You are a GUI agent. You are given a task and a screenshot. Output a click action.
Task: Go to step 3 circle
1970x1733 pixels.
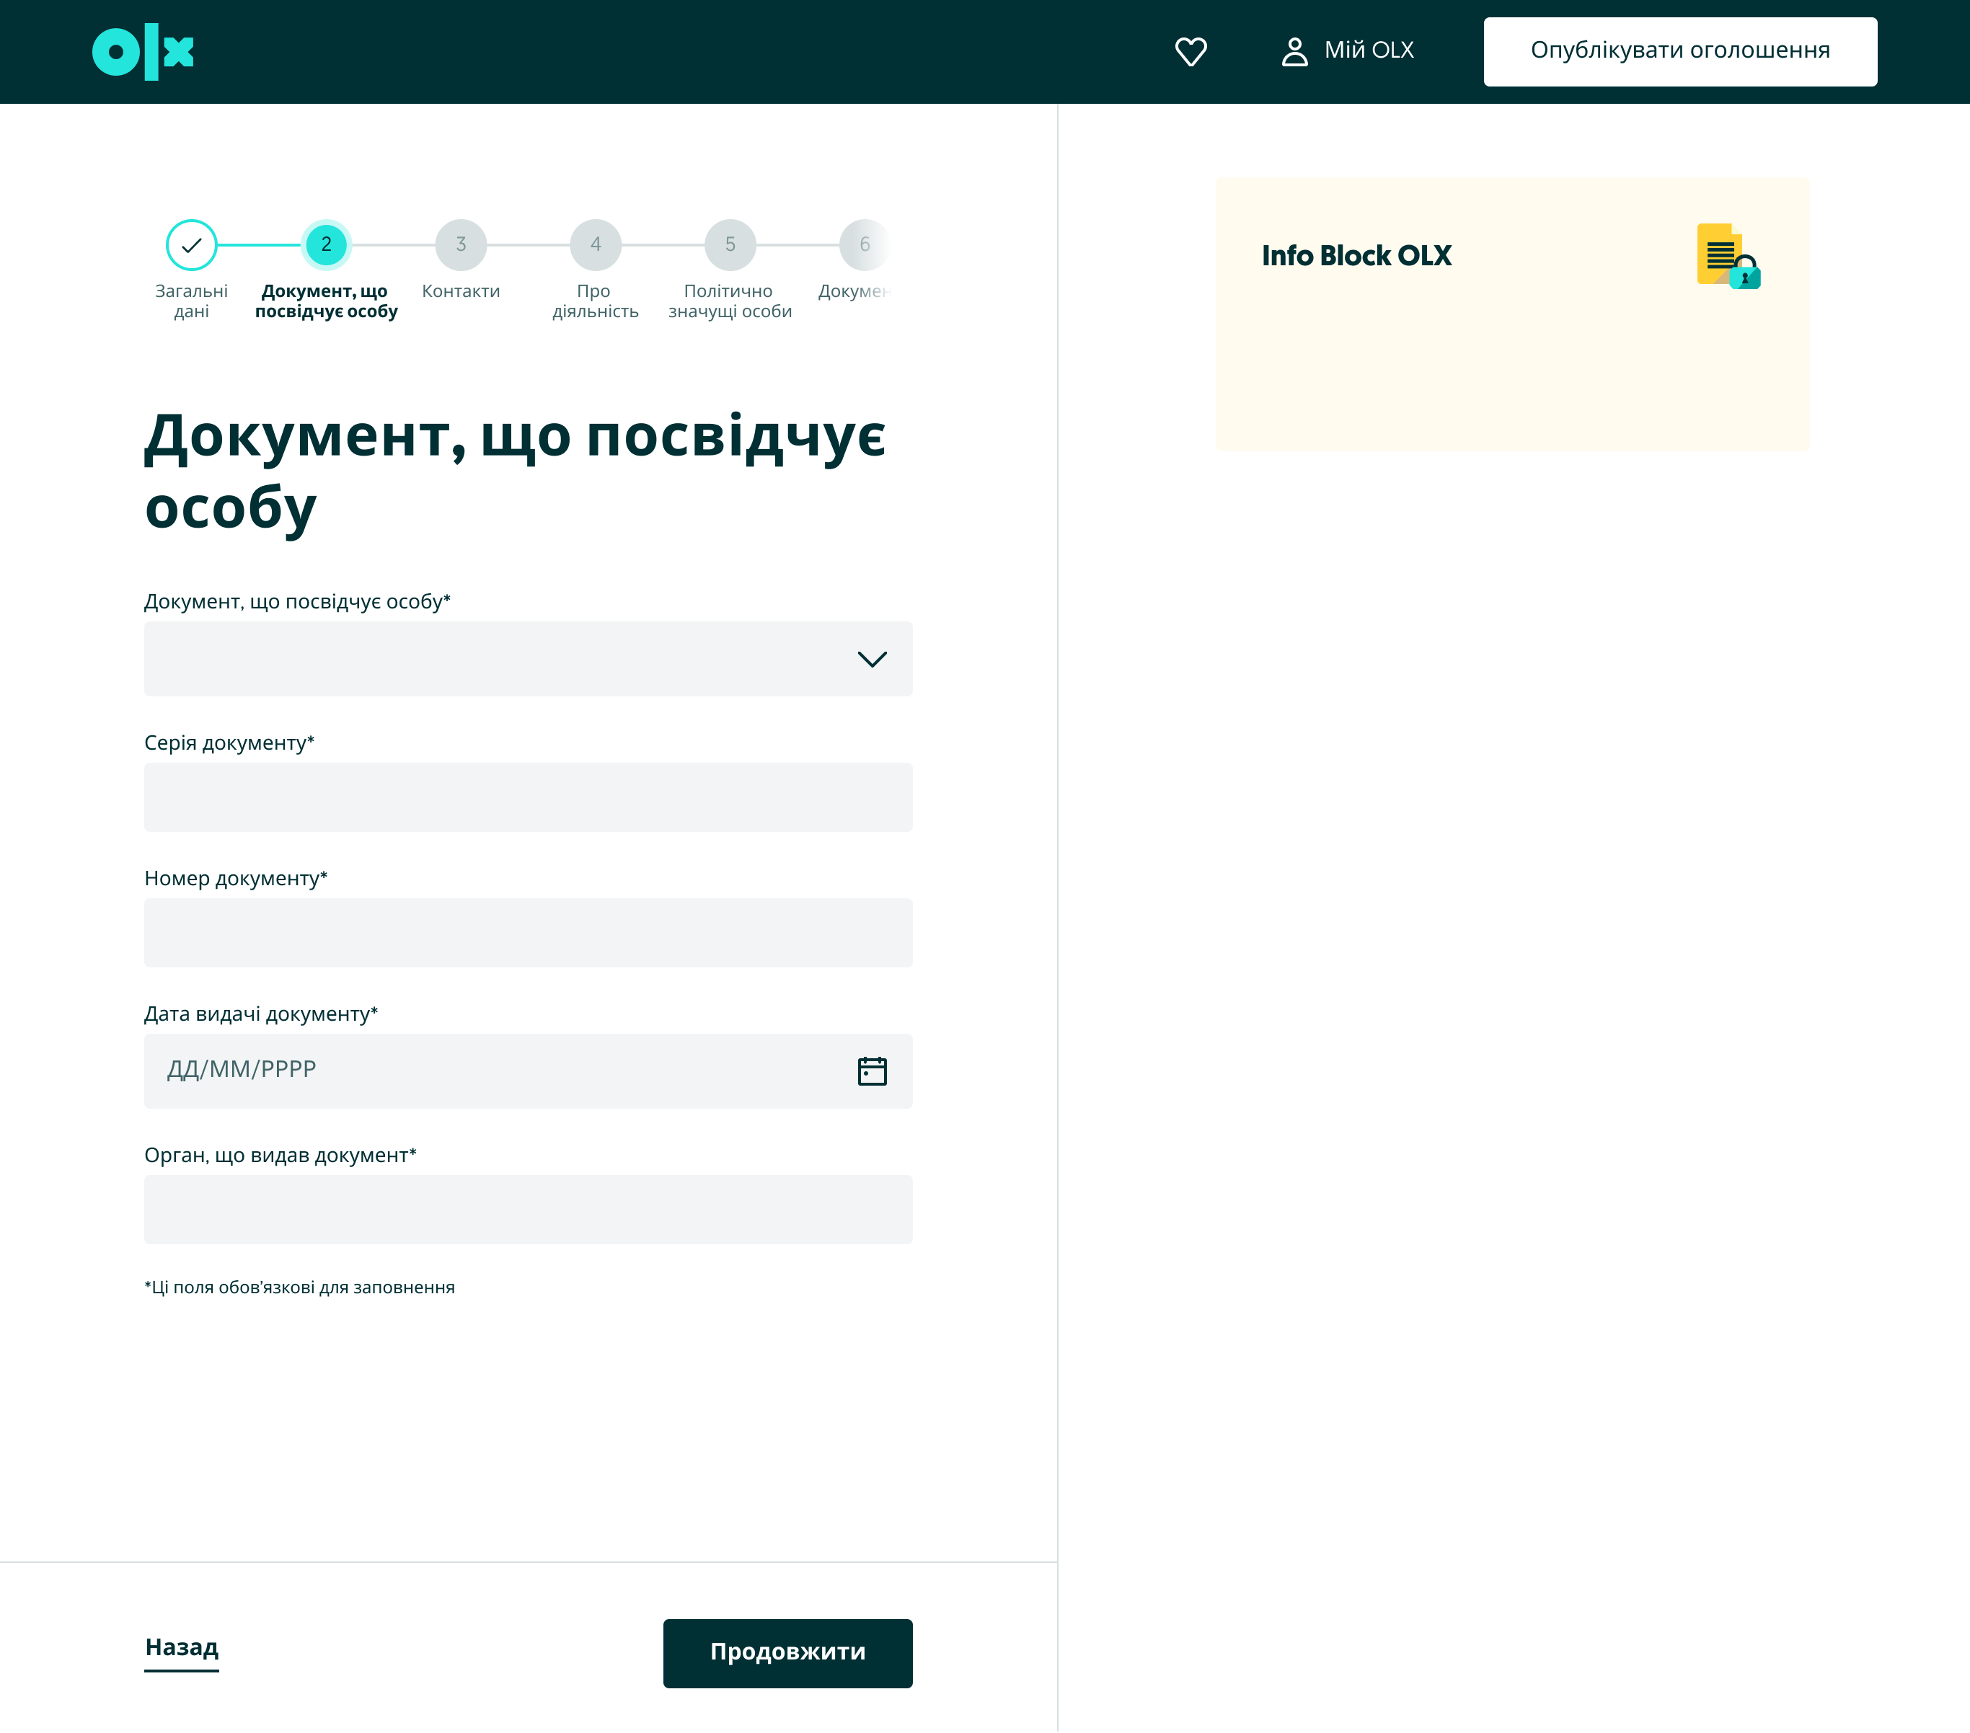[x=461, y=244]
